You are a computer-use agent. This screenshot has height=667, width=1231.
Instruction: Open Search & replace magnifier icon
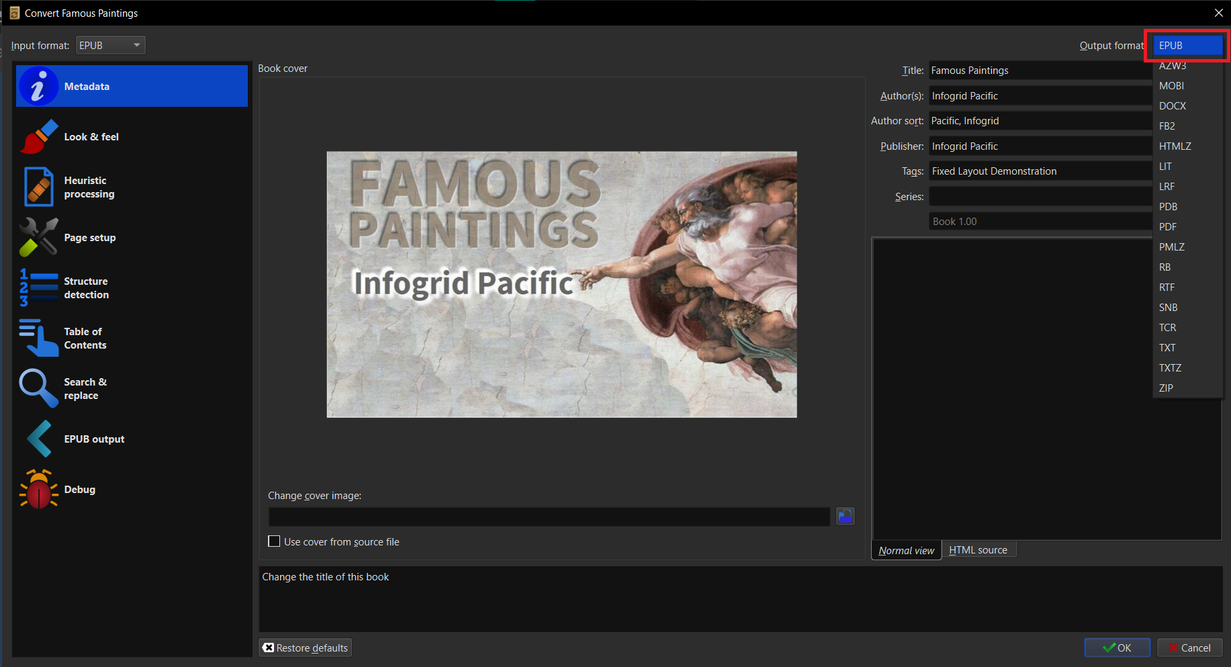coord(38,388)
